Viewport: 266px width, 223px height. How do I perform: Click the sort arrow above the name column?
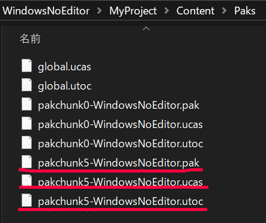pos(146,29)
